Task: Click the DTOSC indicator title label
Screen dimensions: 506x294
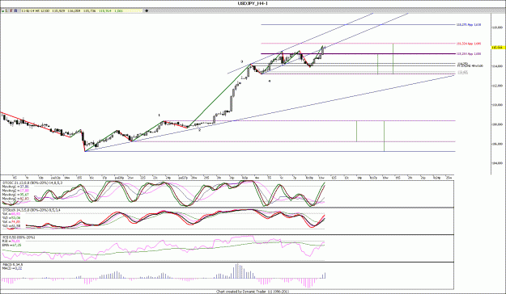Action: click(32, 183)
